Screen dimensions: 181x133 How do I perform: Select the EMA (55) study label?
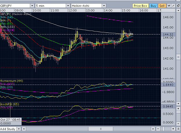6,24
